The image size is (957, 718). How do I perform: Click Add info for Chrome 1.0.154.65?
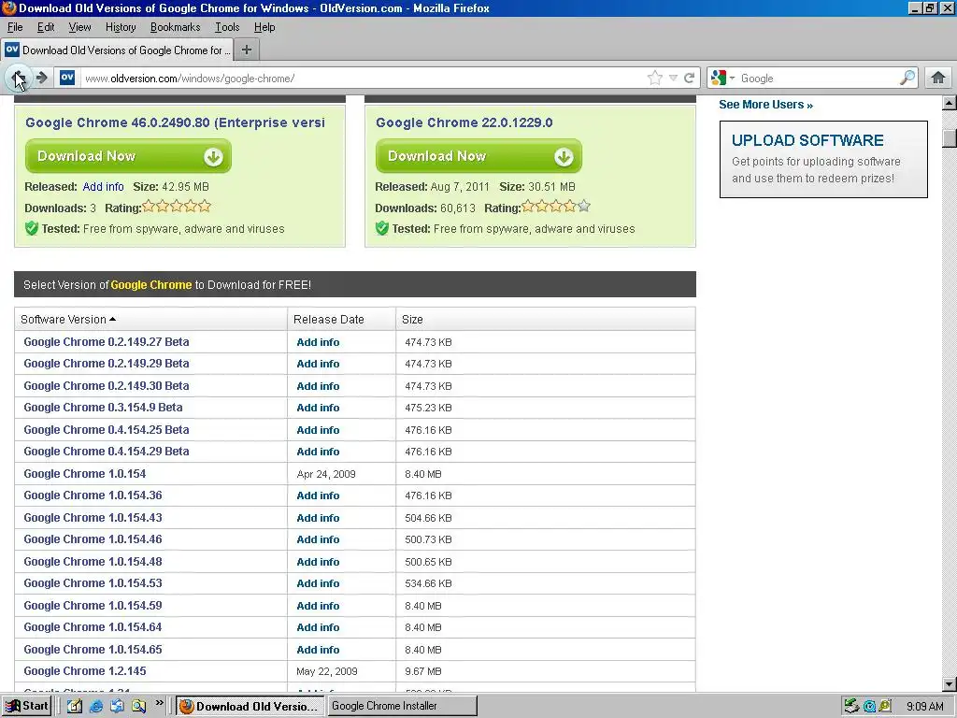coord(318,650)
